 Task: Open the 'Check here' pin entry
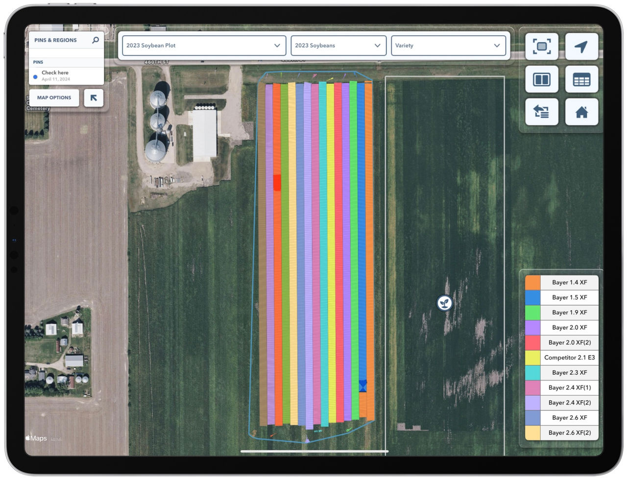tap(66, 75)
